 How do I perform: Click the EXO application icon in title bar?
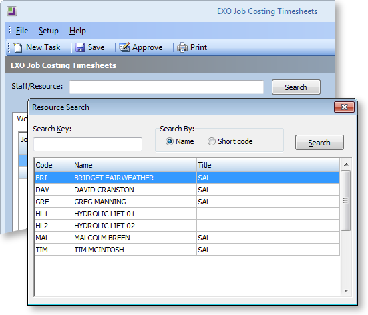click(11, 11)
